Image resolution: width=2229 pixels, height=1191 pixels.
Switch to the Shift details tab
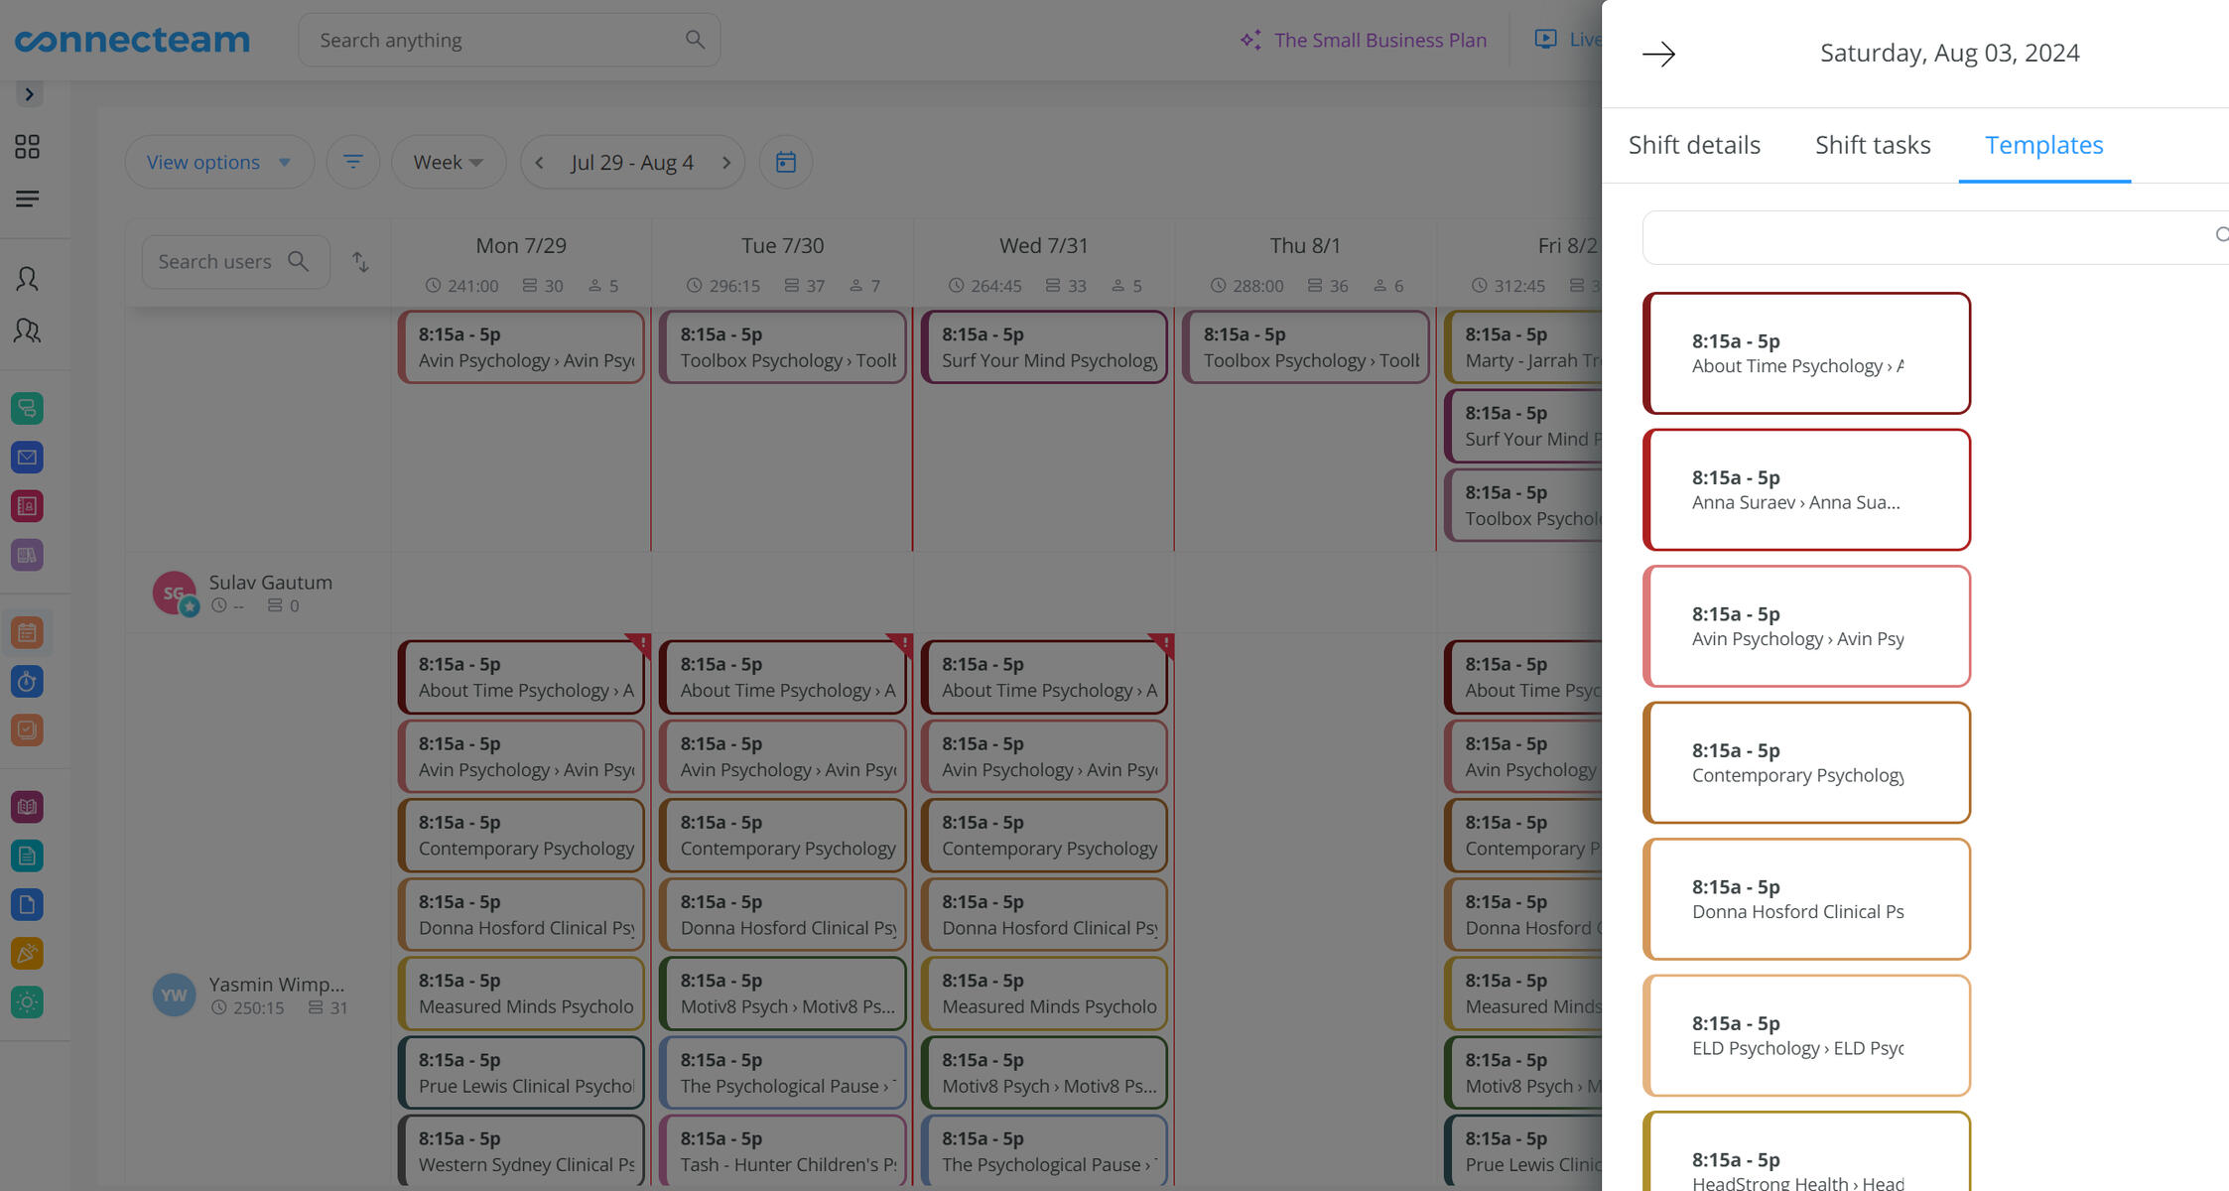[x=1694, y=145]
